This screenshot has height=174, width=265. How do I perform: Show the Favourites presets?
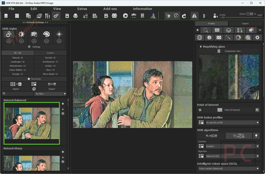(34, 79)
